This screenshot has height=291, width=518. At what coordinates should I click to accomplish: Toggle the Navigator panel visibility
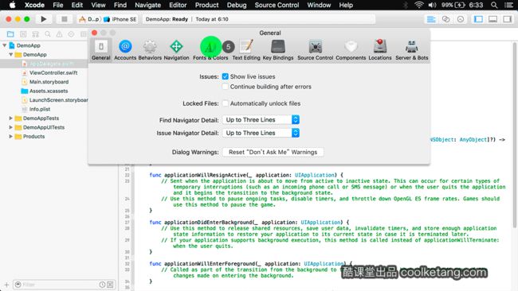478,19
